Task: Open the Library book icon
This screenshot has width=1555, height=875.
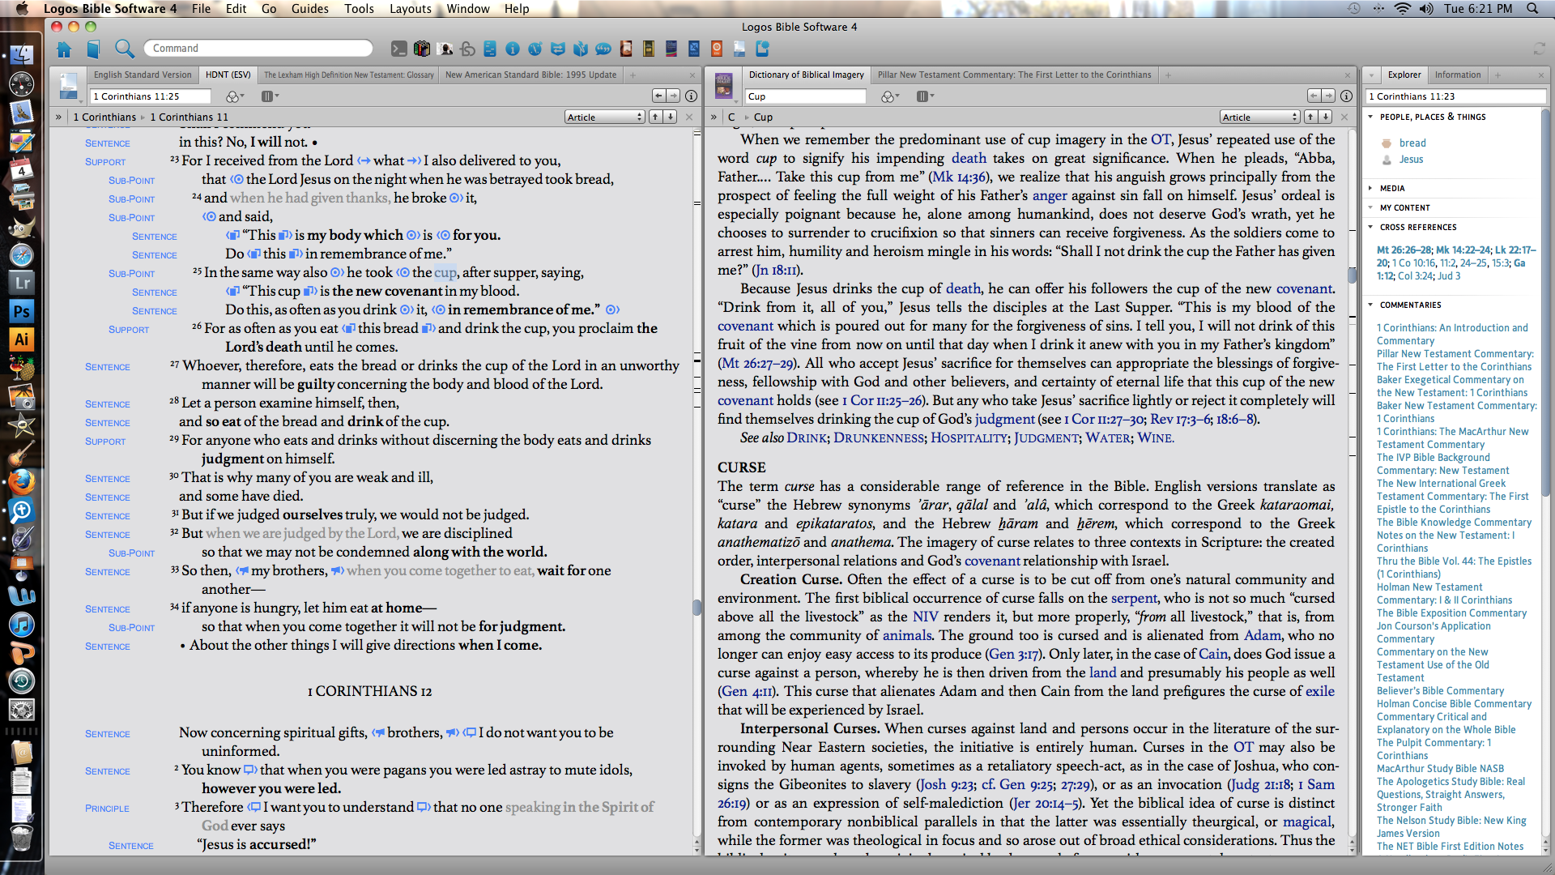Action: pos(93,49)
